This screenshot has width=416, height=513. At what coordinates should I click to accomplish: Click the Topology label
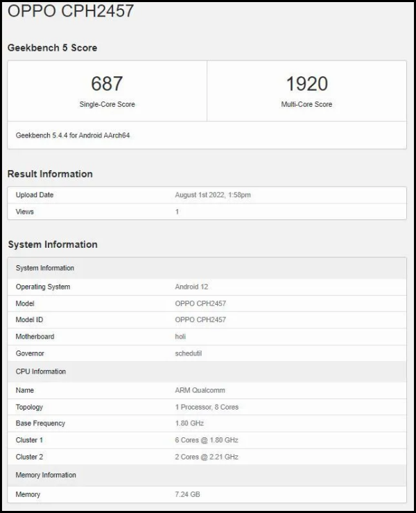pos(29,407)
